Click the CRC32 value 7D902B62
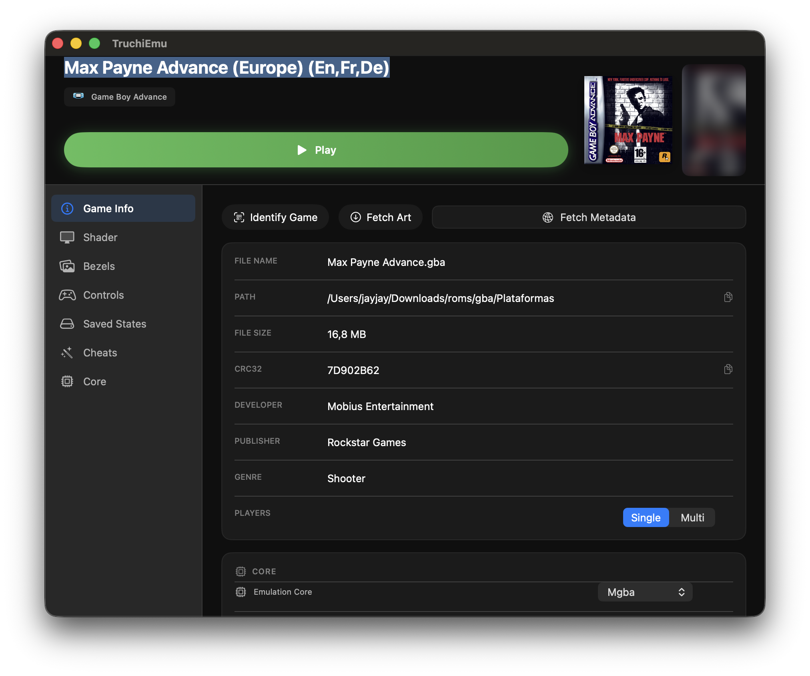810x676 pixels. point(353,370)
